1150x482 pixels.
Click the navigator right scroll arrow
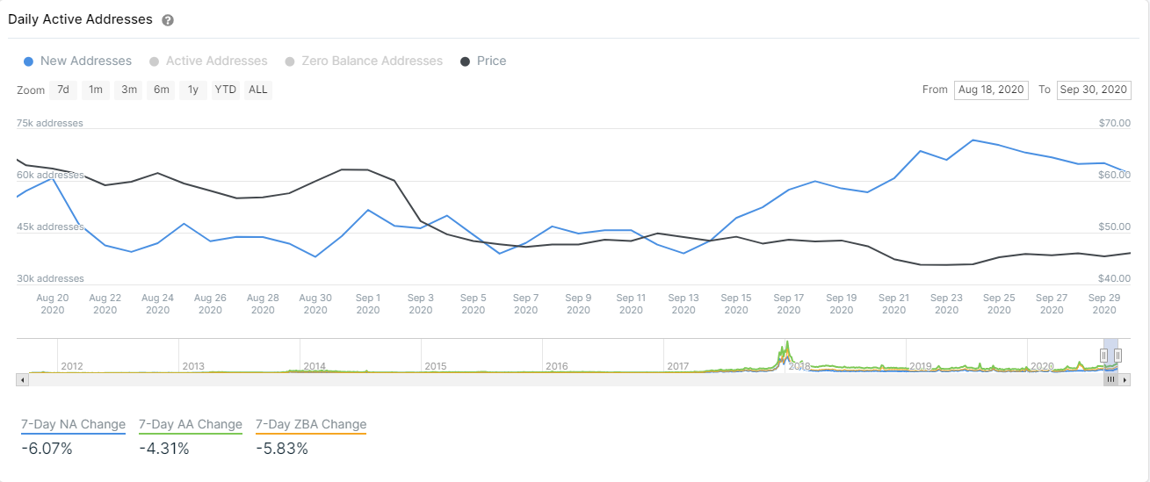1125,379
